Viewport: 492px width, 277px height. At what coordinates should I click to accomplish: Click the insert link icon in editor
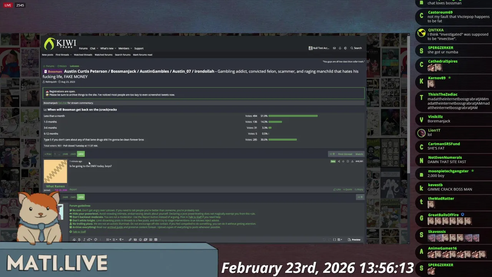[x=130, y=240]
